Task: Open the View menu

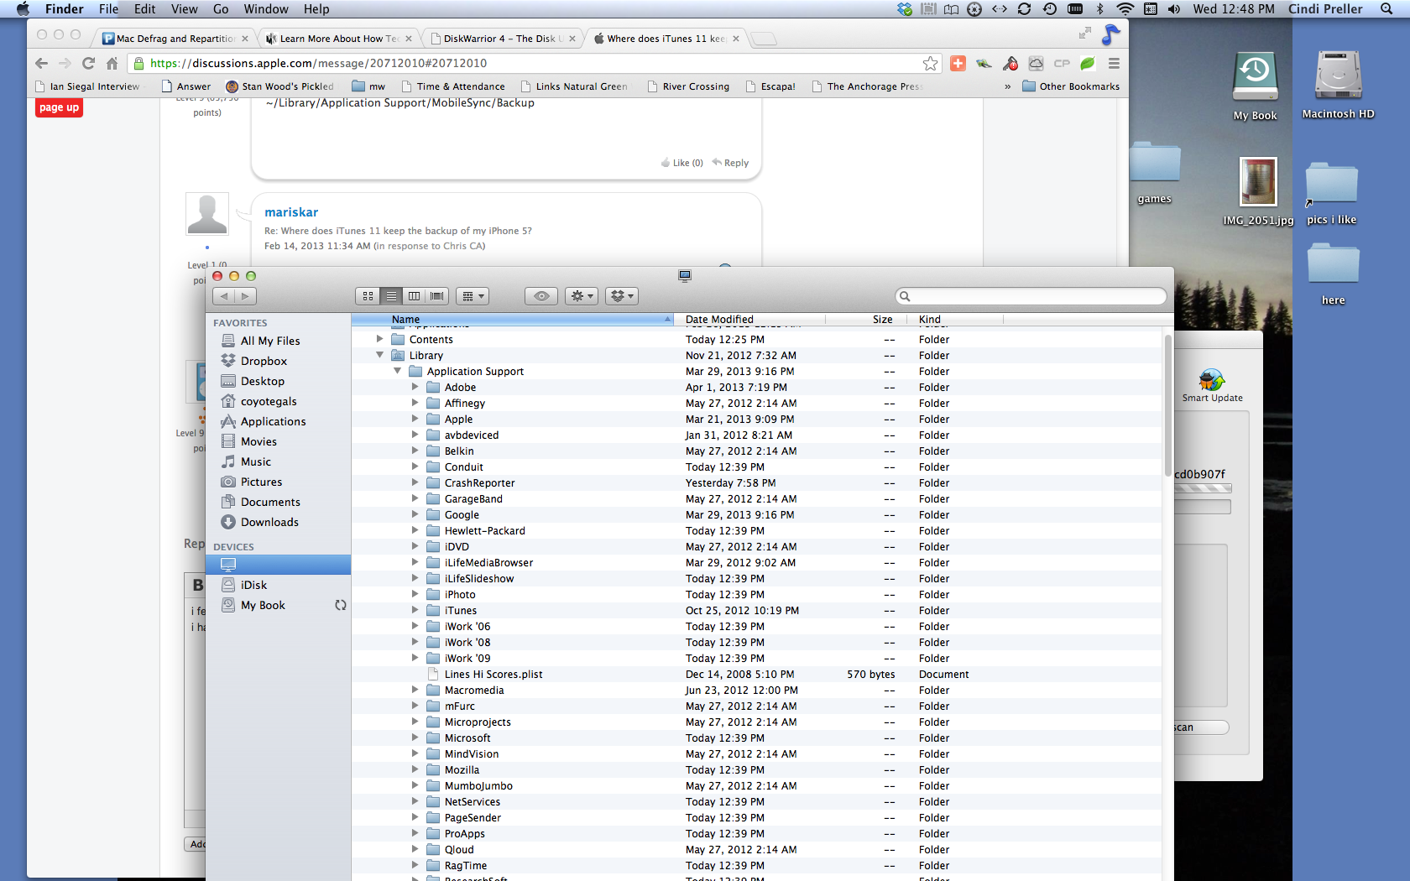Action: tap(184, 9)
